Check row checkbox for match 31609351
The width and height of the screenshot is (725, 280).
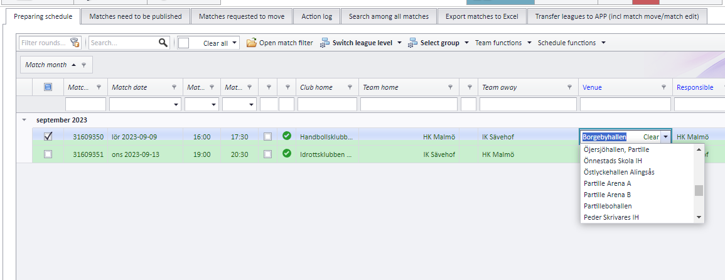[x=48, y=154]
